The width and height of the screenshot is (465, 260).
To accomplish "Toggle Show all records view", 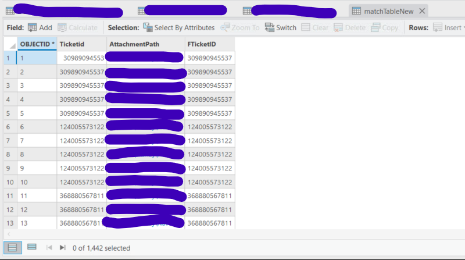I will click(12, 248).
